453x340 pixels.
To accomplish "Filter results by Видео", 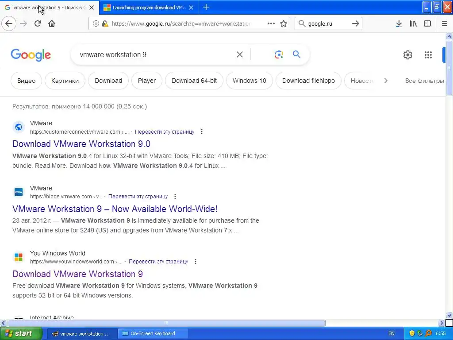I will pyautogui.click(x=26, y=81).
